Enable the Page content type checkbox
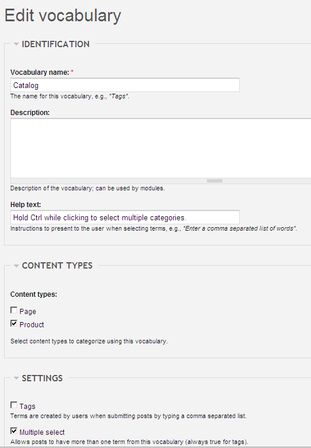This screenshot has height=448, width=311. tap(14, 311)
